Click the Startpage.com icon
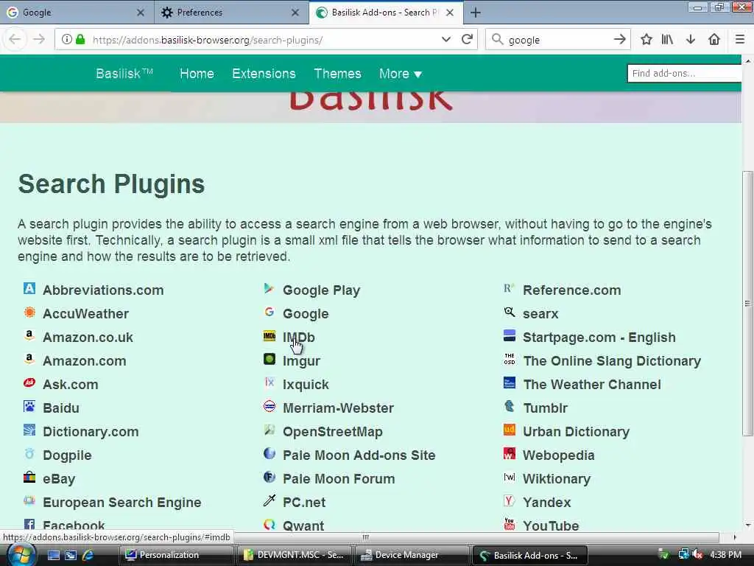The width and height of the screenshot is (754, 566). [x=510, y=335]
